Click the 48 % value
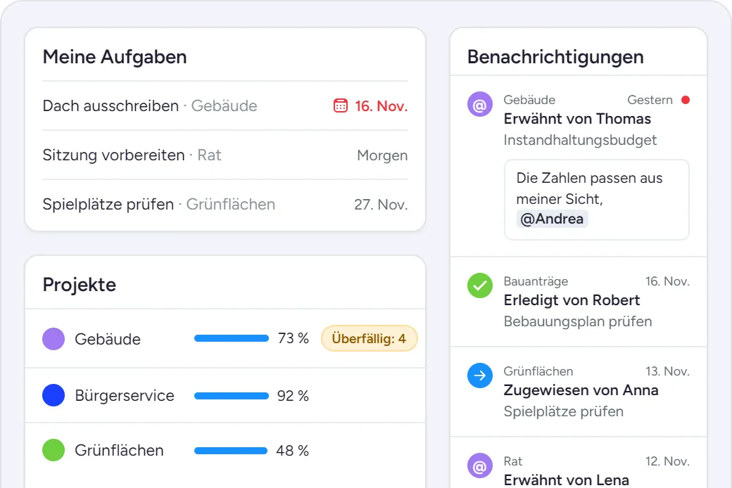This screenshot has height=488, width=732. pyautogui.click(x=292, y=451)
